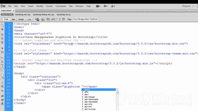Toggle Line Numbers in coding toolbar
The image size is (198, 111).
pyautogui.click(x=2, y=58)
